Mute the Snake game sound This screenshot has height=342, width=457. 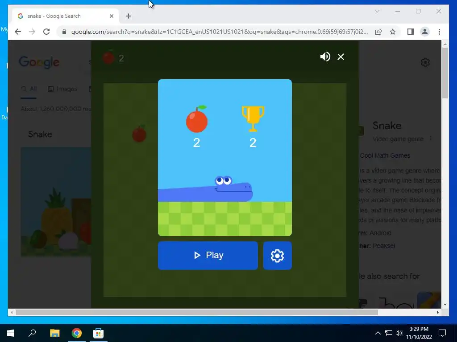click(x=325, y=57)
